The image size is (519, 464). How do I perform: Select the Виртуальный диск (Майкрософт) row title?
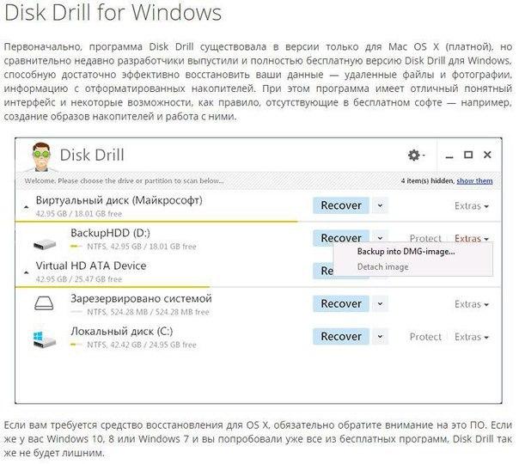pos(119,200)
